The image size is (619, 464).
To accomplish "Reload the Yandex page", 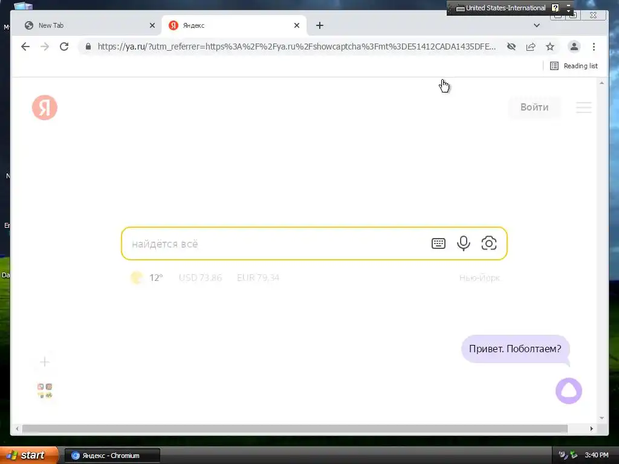I will pos(64,47).
